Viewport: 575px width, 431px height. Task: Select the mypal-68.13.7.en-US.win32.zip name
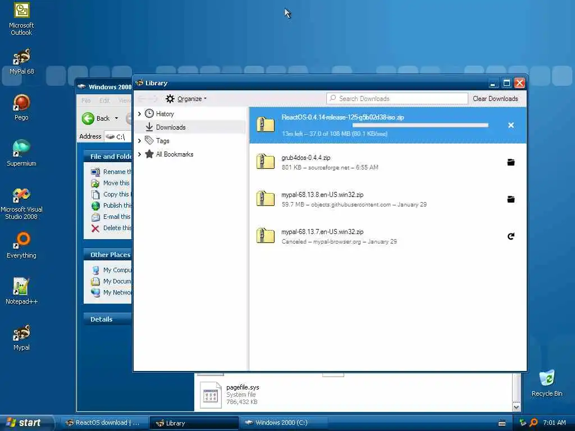click(322, 232)
